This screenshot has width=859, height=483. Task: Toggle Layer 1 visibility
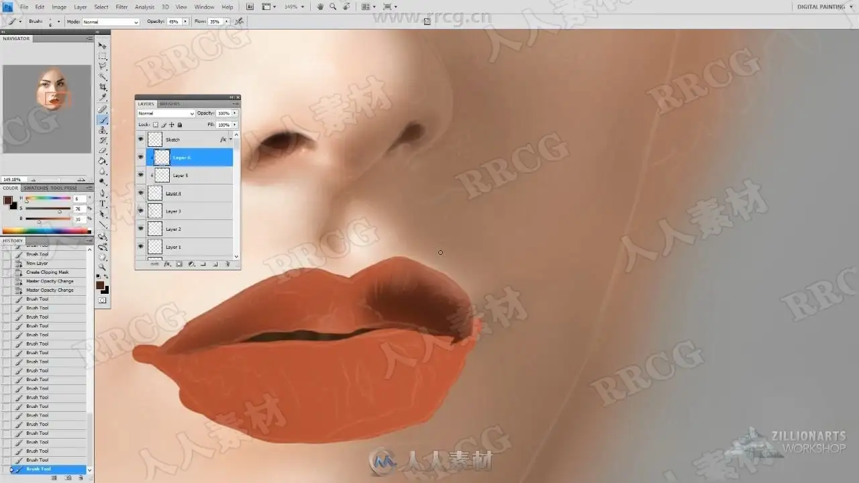pos(141,247)
